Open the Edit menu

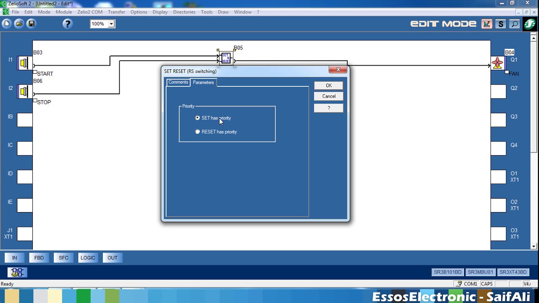(28, 12)
